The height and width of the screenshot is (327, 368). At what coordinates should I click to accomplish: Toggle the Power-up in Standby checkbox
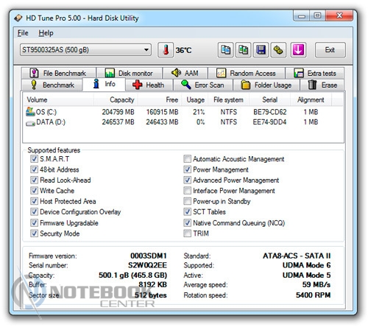187,201
